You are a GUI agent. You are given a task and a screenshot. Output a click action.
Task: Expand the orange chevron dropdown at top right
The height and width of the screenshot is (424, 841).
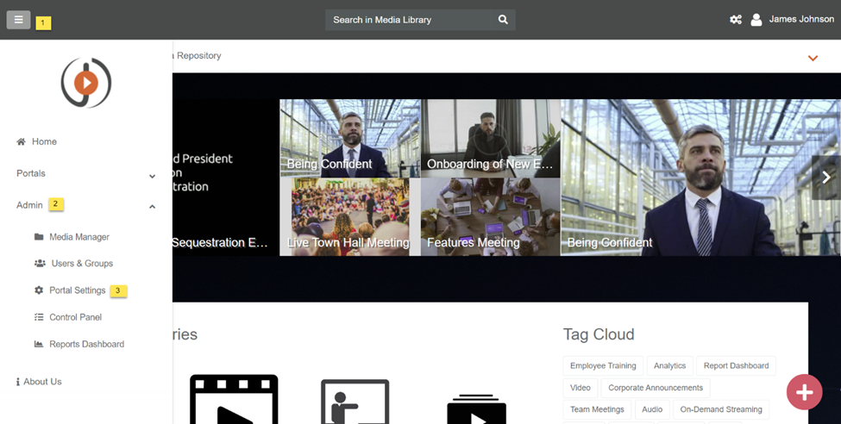[x=813, y=58]
